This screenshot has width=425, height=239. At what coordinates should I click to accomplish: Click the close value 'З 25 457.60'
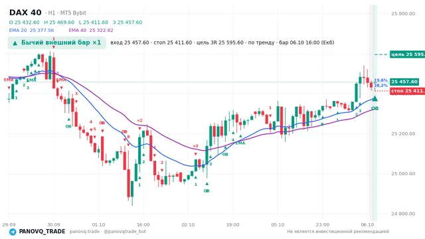tap(127, 22)
